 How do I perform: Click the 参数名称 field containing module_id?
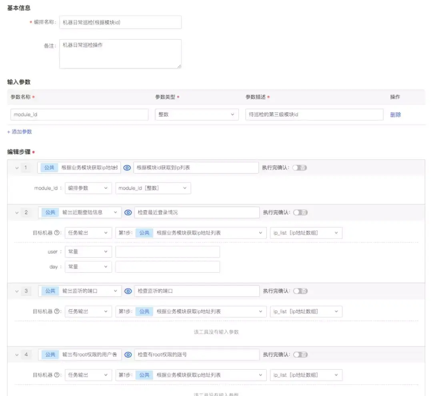pyautogui.click(x=79, y=114)
